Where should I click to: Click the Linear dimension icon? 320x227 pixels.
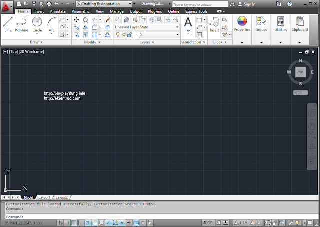click(x=199, y=20)
